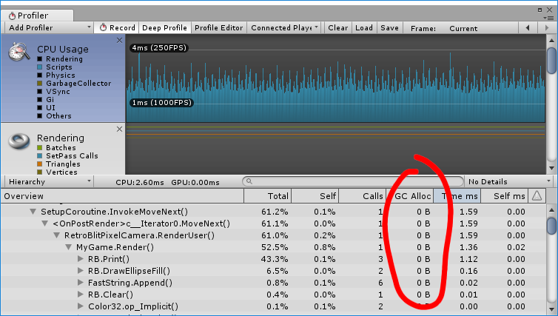
Task: Expand the RB.Print() row
Action: (x=81, y=259)
